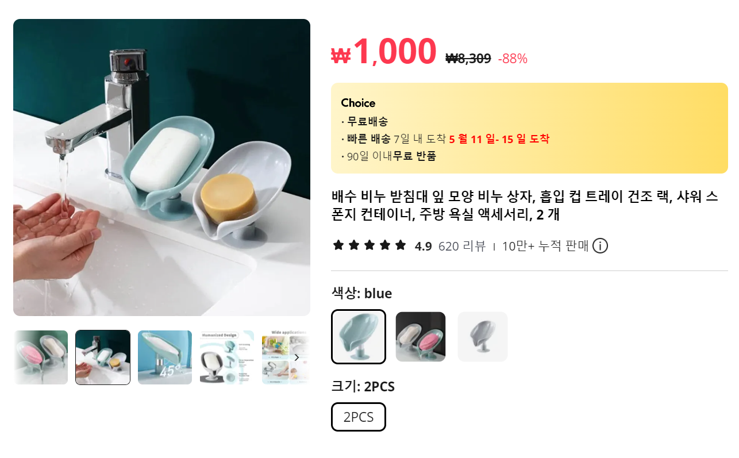This screenshot has height=458, width=739.
Task: Click the 무료 반품 free returns text
Action: point(414,156)
